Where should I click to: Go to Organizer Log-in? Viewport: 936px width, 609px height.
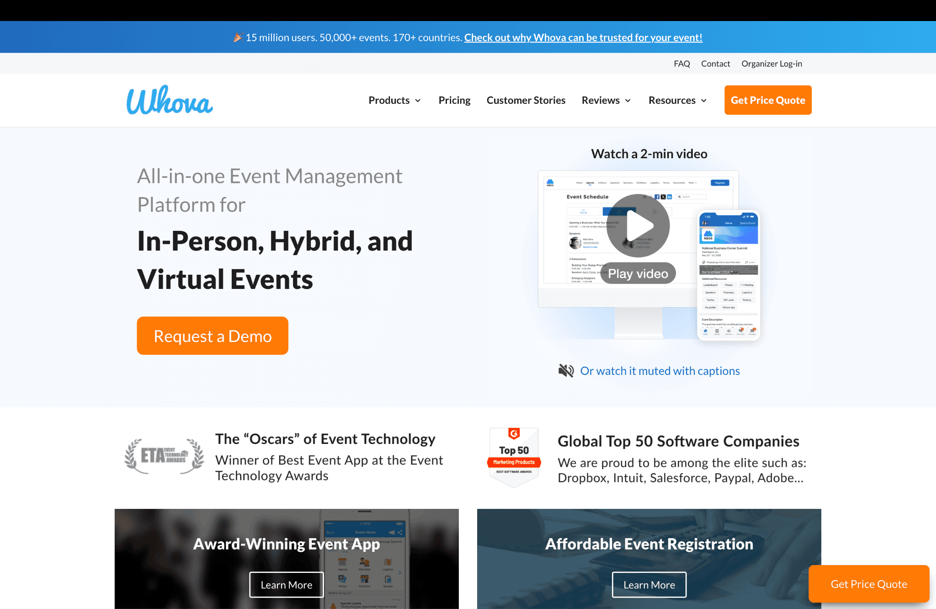click(771, 64)
